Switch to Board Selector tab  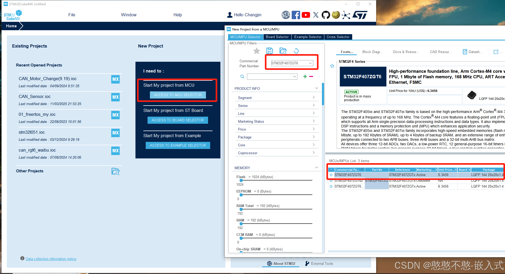click(x=277, y=37)
